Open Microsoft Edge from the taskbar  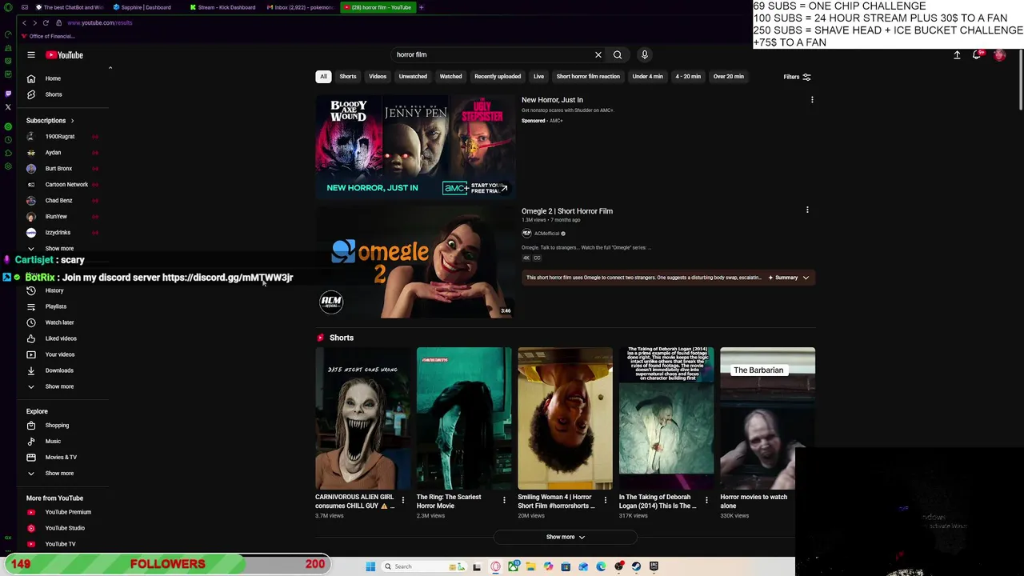601,566
